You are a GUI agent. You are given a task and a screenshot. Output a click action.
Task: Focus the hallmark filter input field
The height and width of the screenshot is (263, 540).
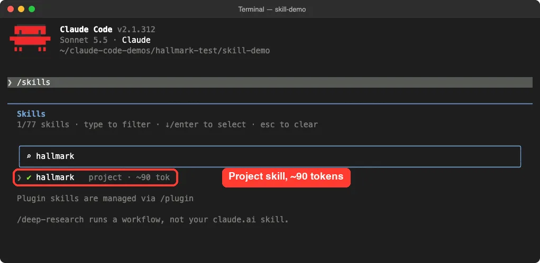[x=270, y=156]
